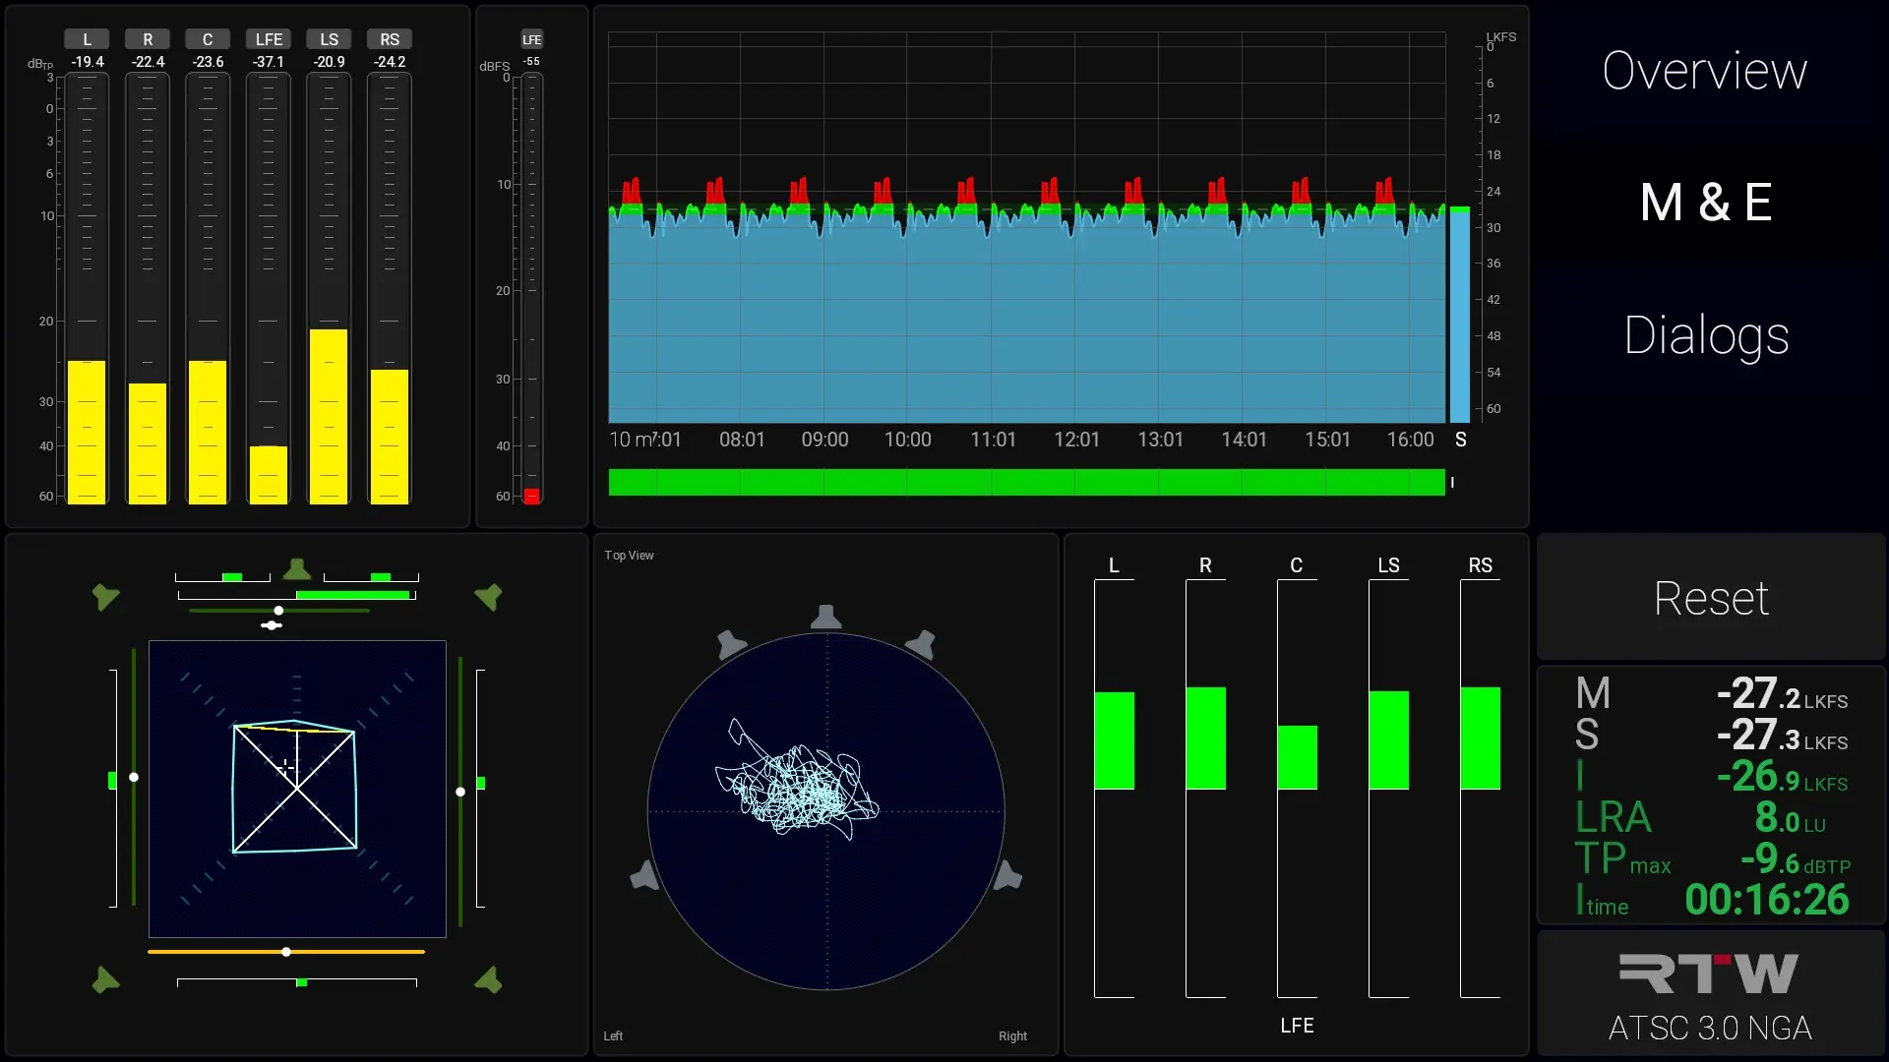Screen dimensions: 1889x1062
Task: Switch to the Overview preset
Action: click(x=1704, y=71)
